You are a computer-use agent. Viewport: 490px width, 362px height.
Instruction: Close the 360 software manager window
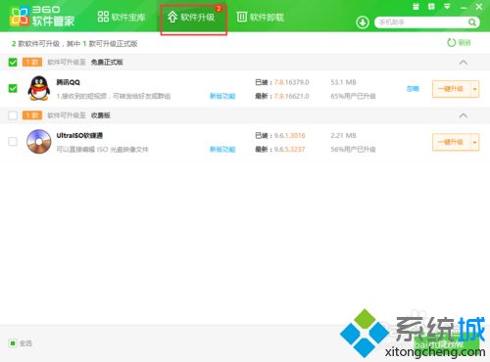[479, 7]
